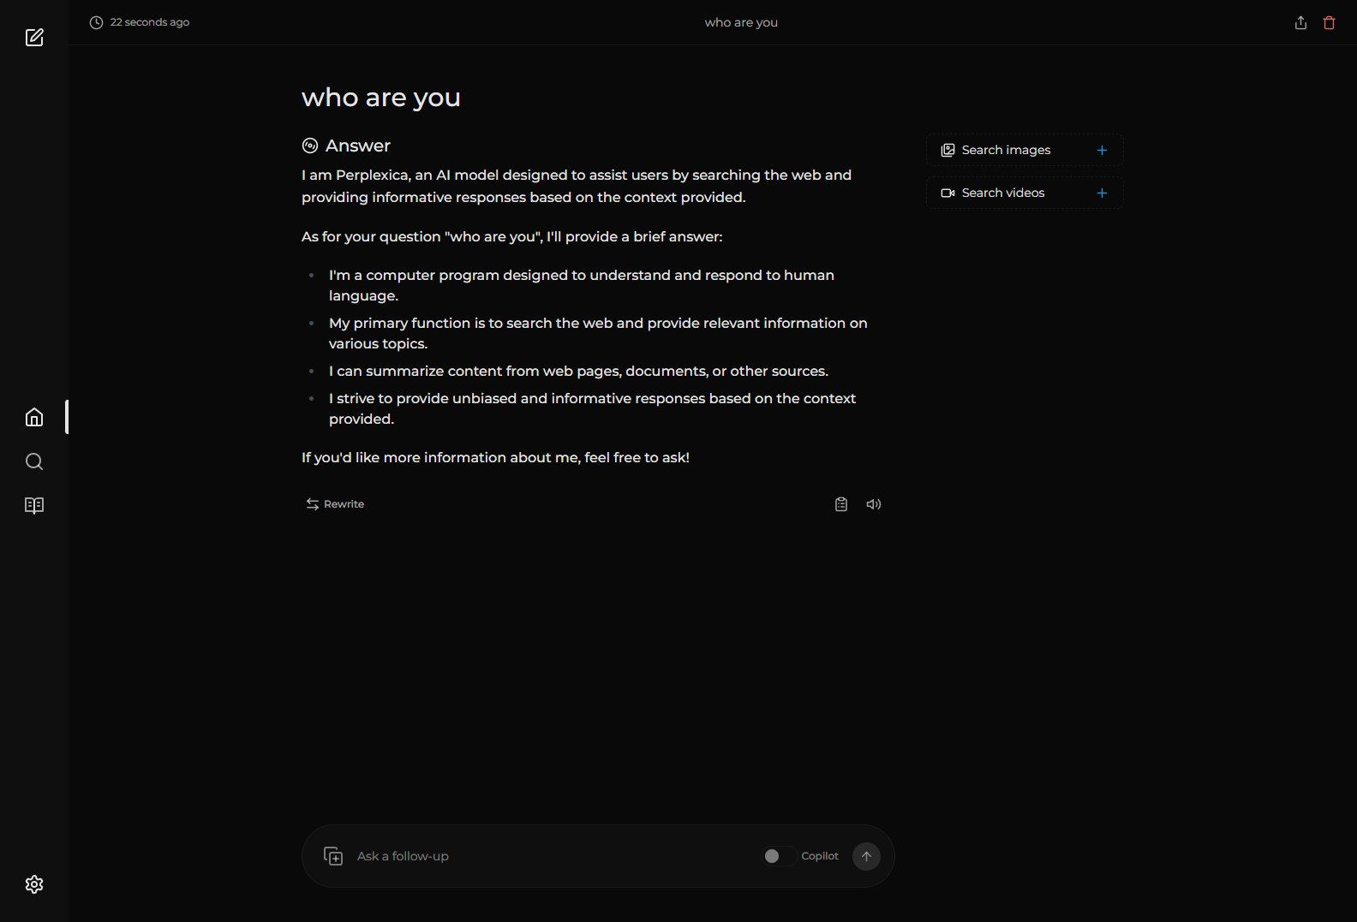1357x922 pixels.
Task: Copy the answer with the clipboard icon
Action: pyautogui.click(x=841, y=504)
